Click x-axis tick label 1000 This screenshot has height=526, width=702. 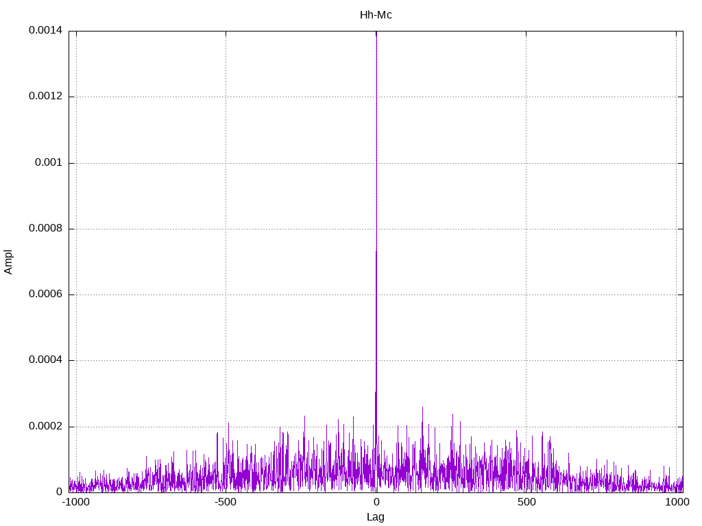[677, 502]
